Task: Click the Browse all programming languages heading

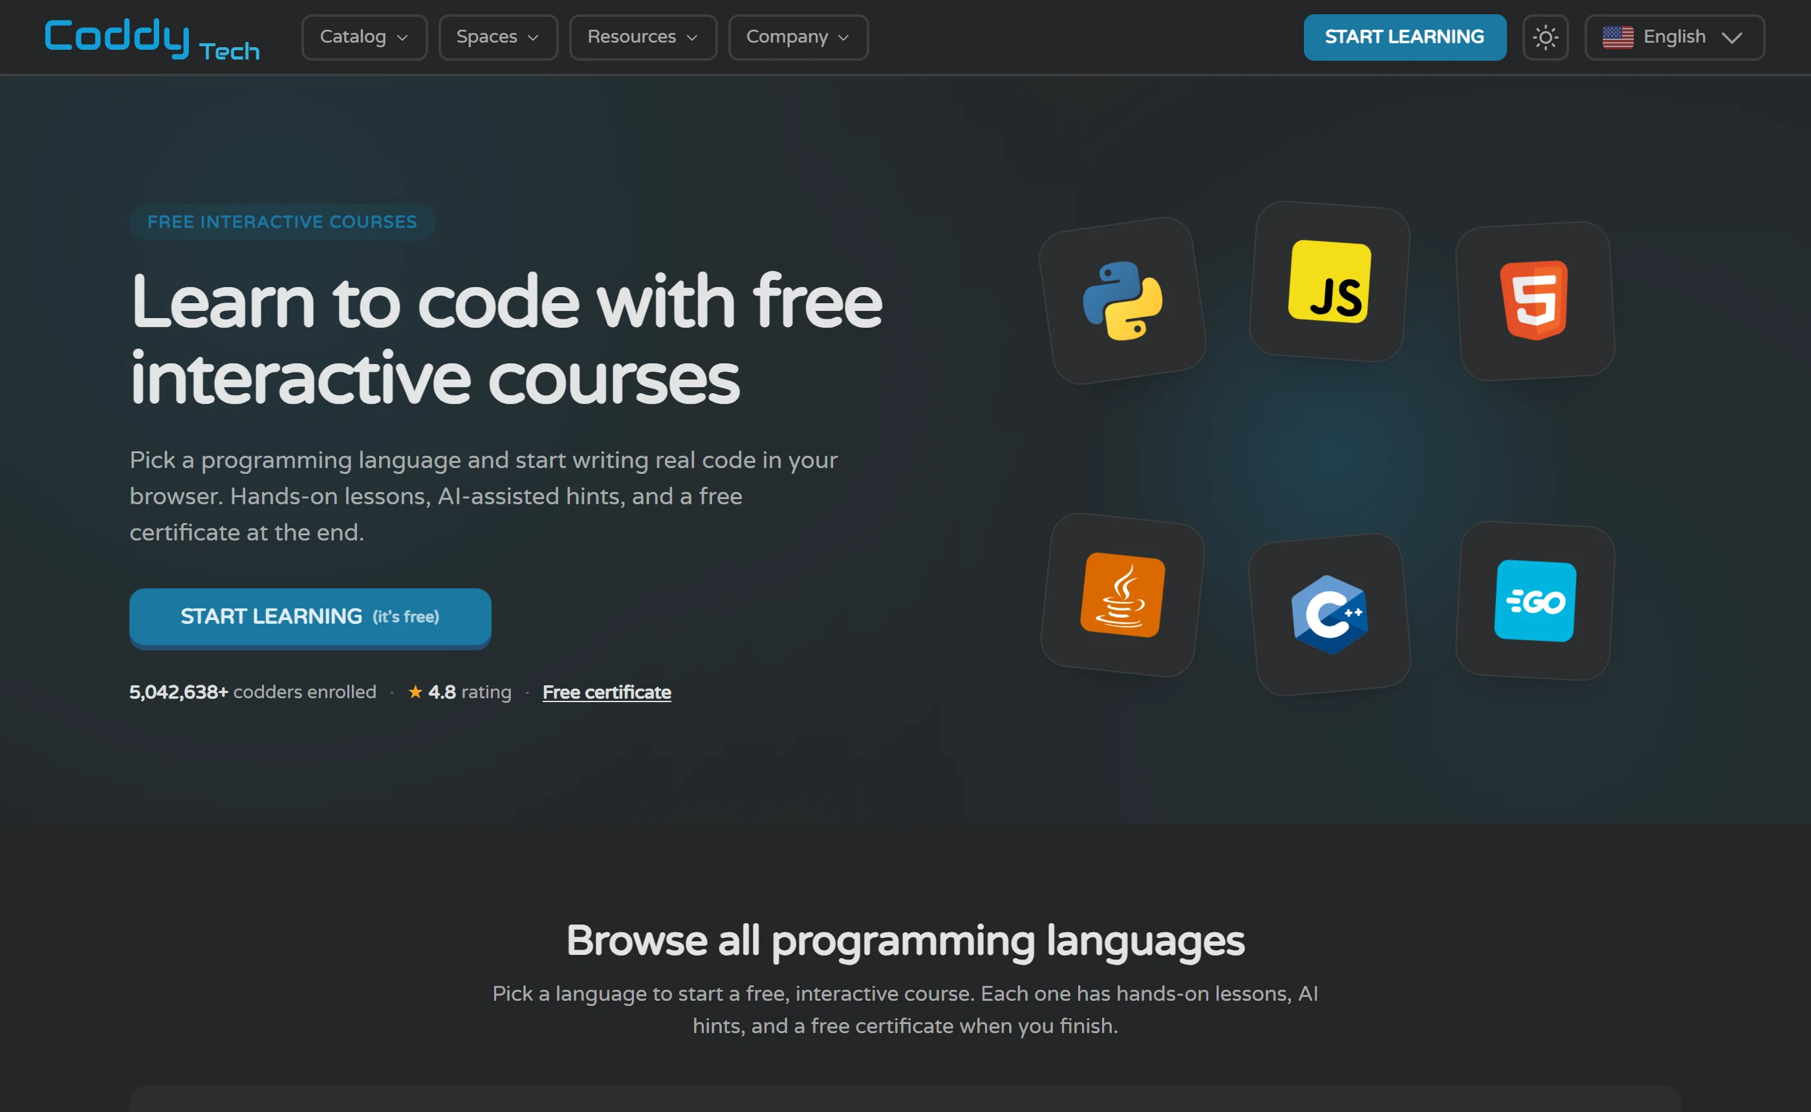Action: click(905, 940)
